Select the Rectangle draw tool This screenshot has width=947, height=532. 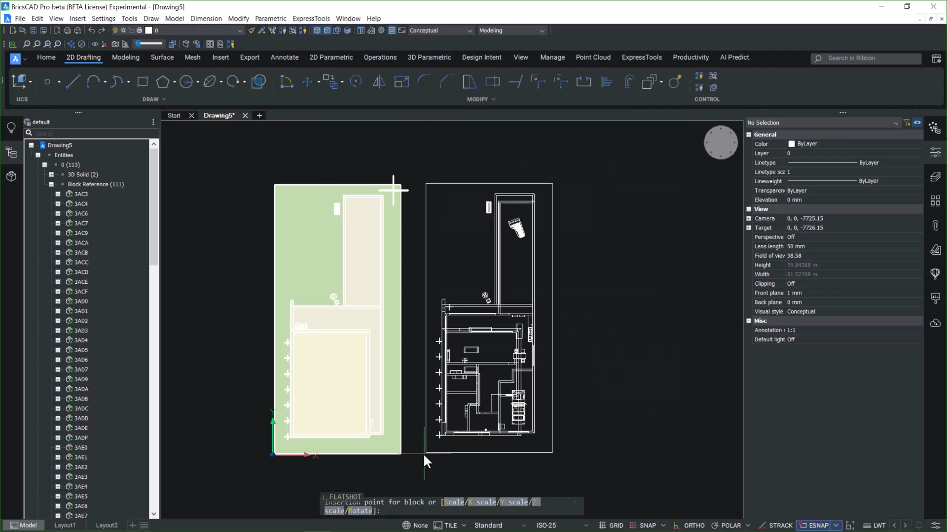(x=143, y=82)
